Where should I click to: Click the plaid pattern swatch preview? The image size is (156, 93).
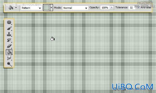click(x=47, y=7)
